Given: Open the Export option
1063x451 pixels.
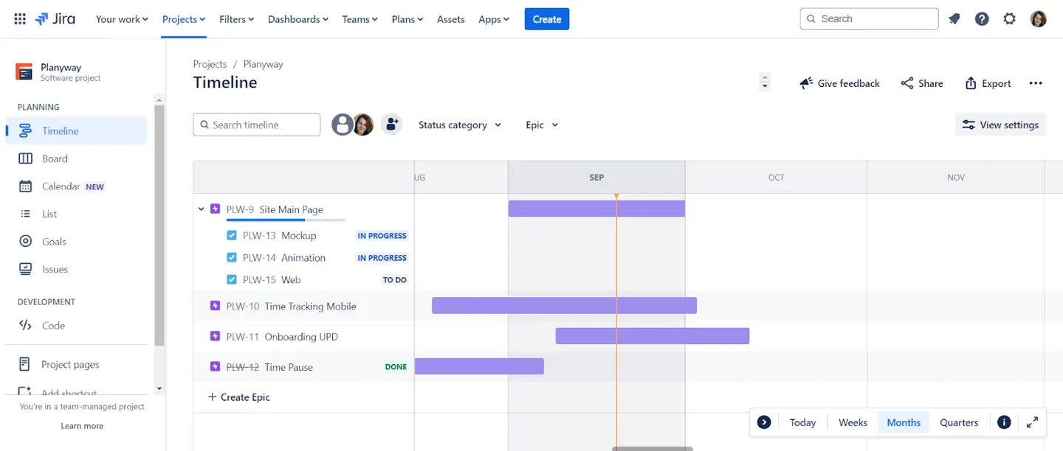Looking at the screenshot, I should point(988,83).
